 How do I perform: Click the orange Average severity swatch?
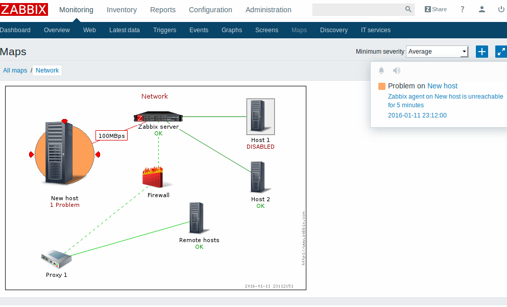point(382,86)
